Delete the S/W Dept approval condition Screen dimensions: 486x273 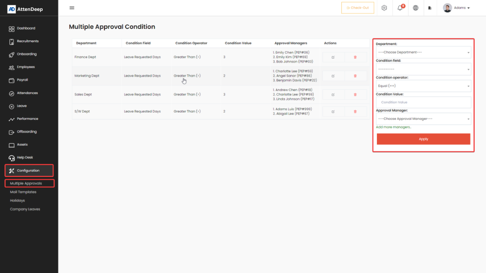click(355, 112)
